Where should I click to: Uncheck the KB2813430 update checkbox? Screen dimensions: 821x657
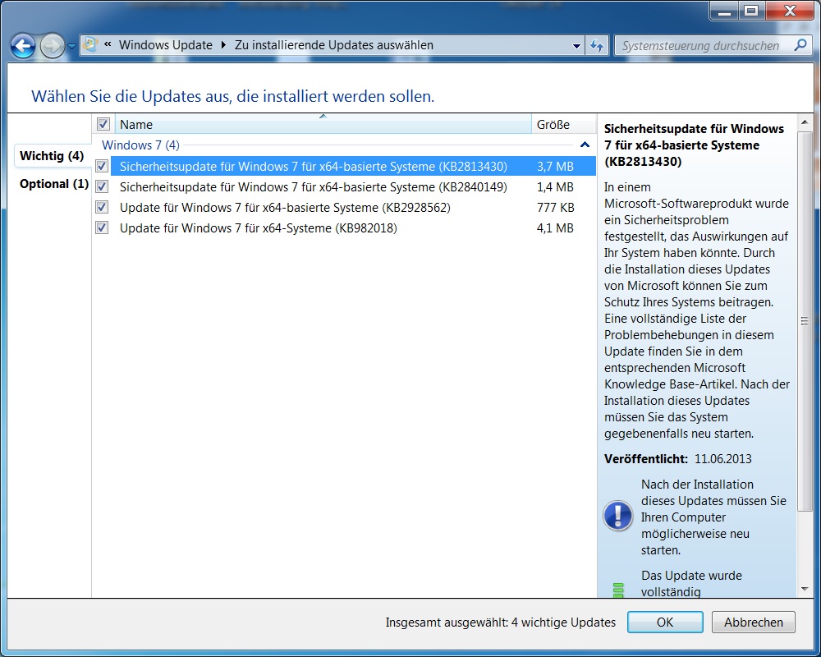[x=102, y=166]
